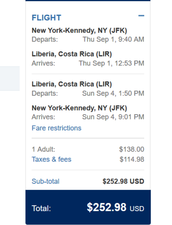The width and height of the screenshot is (172, 225).
Task: Click the $138.00 adult fare amount
Action: click(x=132, y=149)
